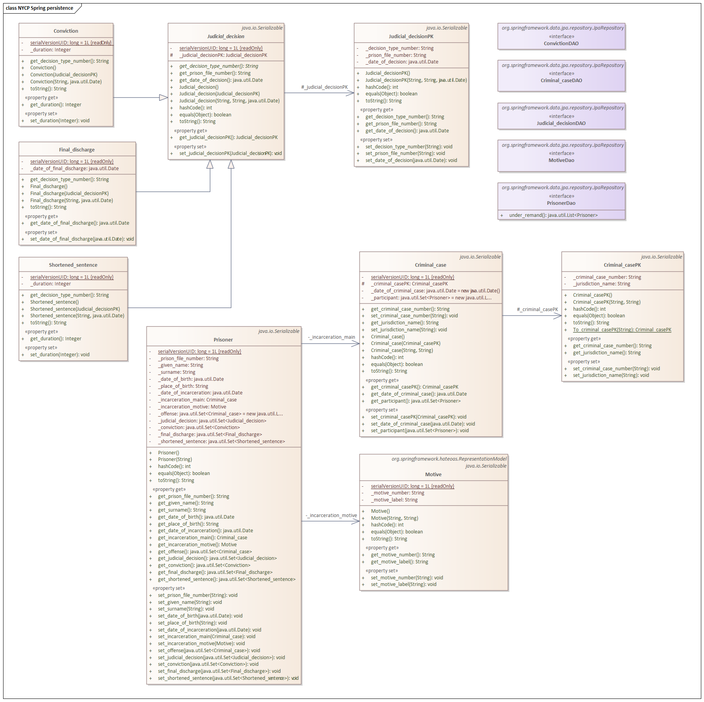
Task: Click the generalization arrowhead from Conviction to Judicial_decision
Action: click(164, 97)
